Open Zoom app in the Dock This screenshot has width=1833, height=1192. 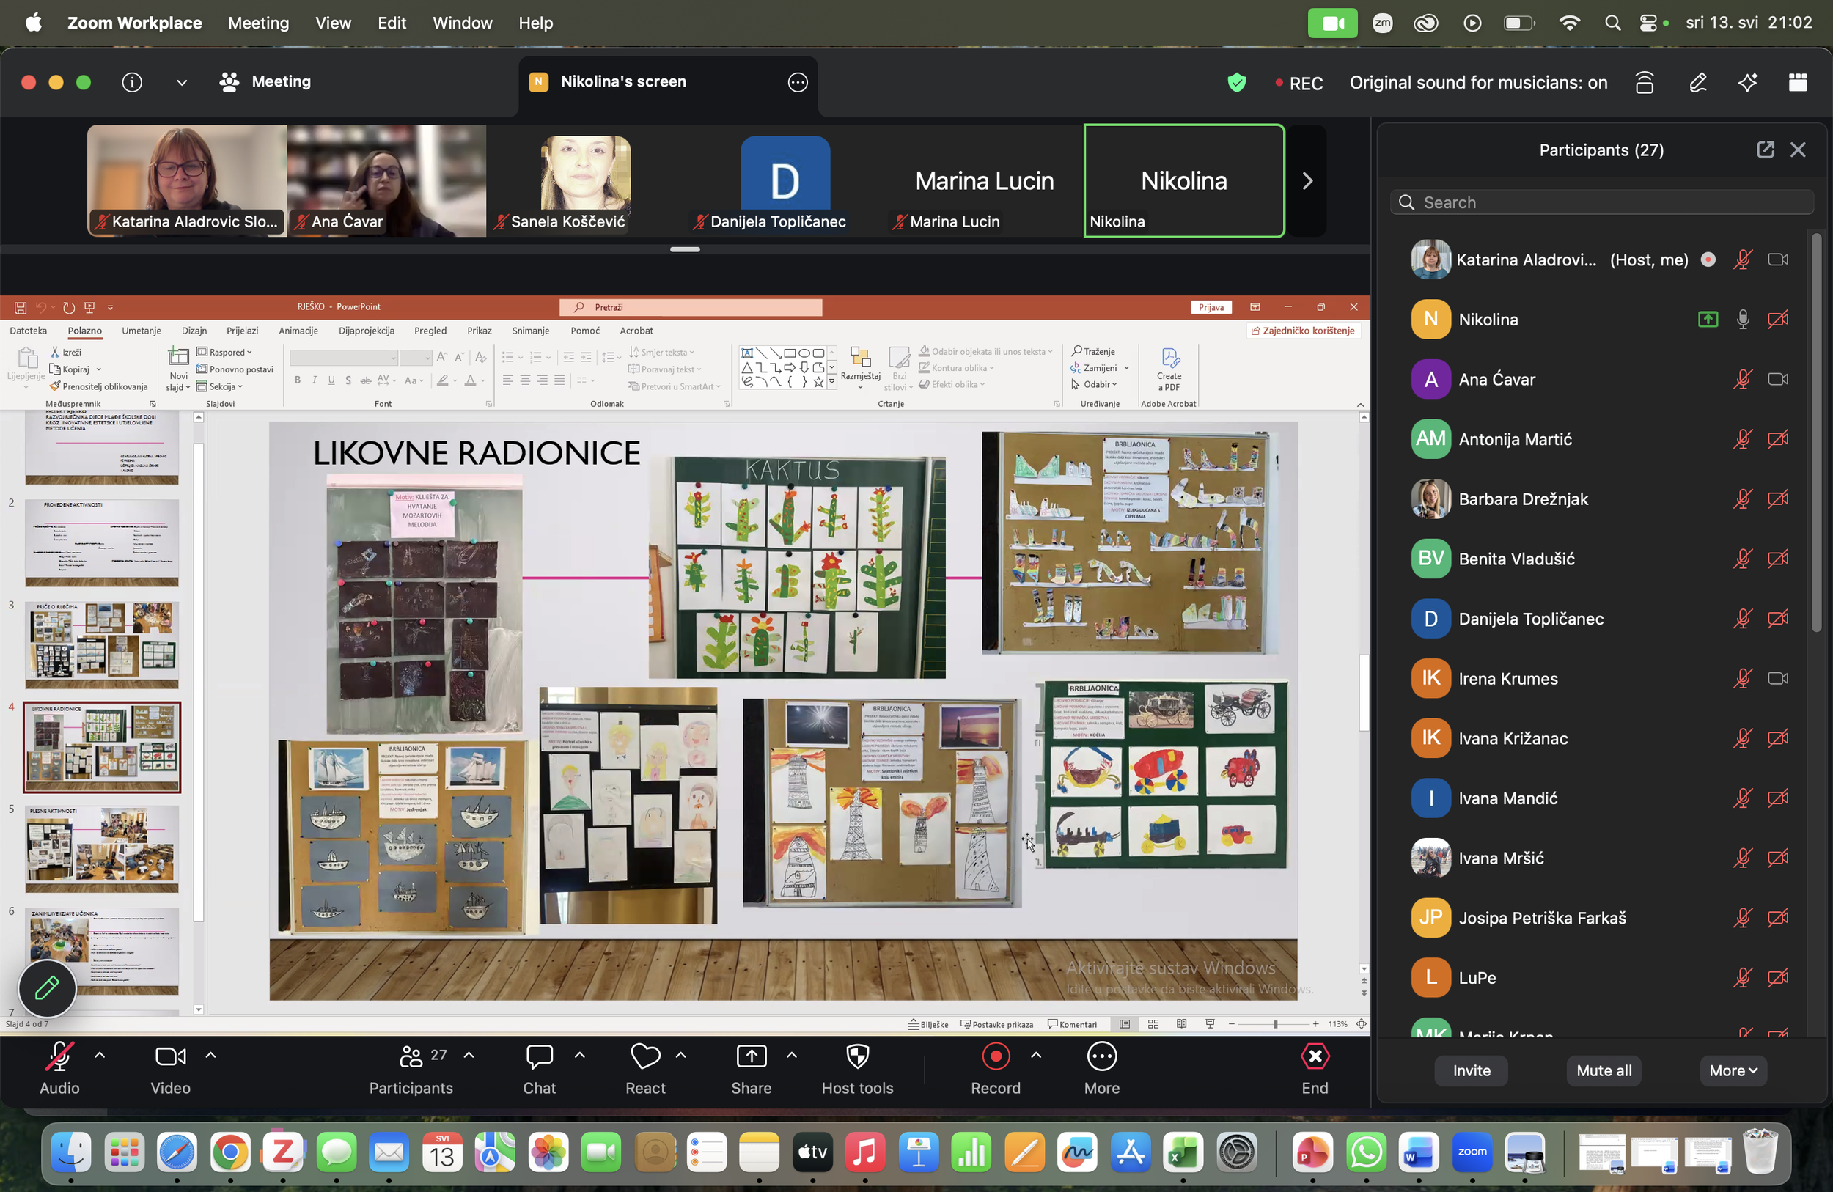coord(1472,1152)
